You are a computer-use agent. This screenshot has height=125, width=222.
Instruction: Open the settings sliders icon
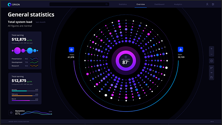coord(213,4)
